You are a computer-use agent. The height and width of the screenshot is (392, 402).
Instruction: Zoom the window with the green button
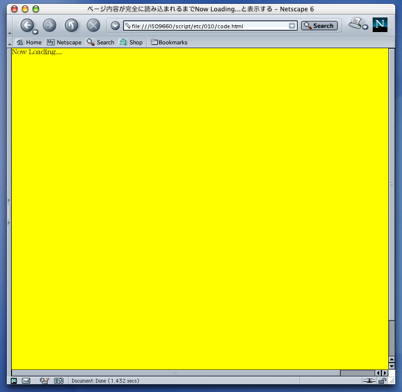[36, 9]
